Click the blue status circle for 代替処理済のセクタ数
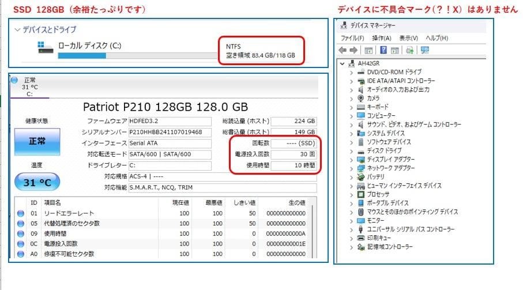Screen dimensions: 523x290 click(x=21, y=223)
